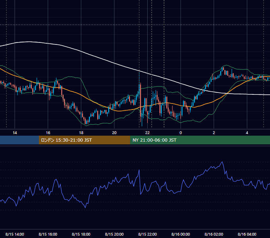Click the 8/15 16:00 date label
This screenshot has width=270, height=238.
(48, 234)
